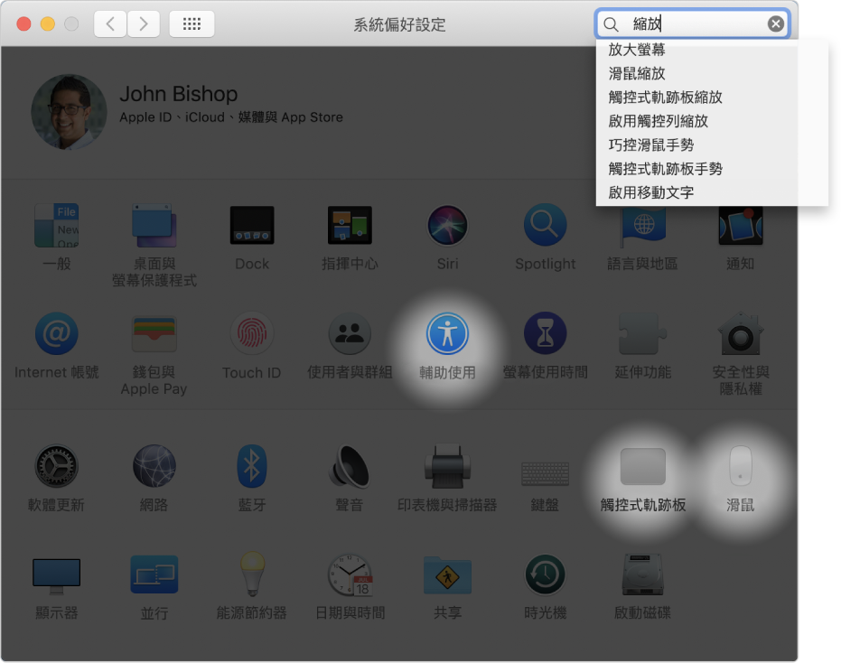Open highlighted 滑鼠 (Mouse) pane
841x663 pixels.
[x=740, y=466]
